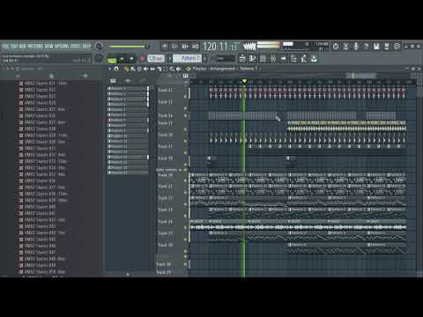Toggle the playlist magnet snap icon
This screenshot has height=317, width=423.
pyautogui.click(x=116, y=69)
